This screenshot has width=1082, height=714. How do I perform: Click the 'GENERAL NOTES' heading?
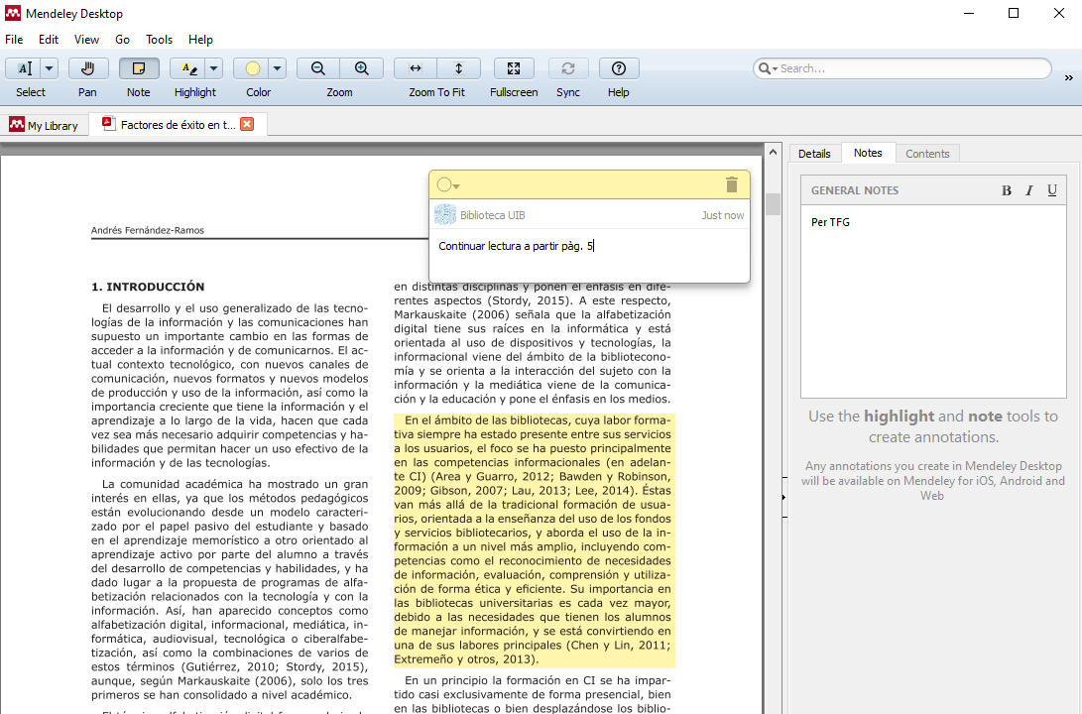[854, 190]
